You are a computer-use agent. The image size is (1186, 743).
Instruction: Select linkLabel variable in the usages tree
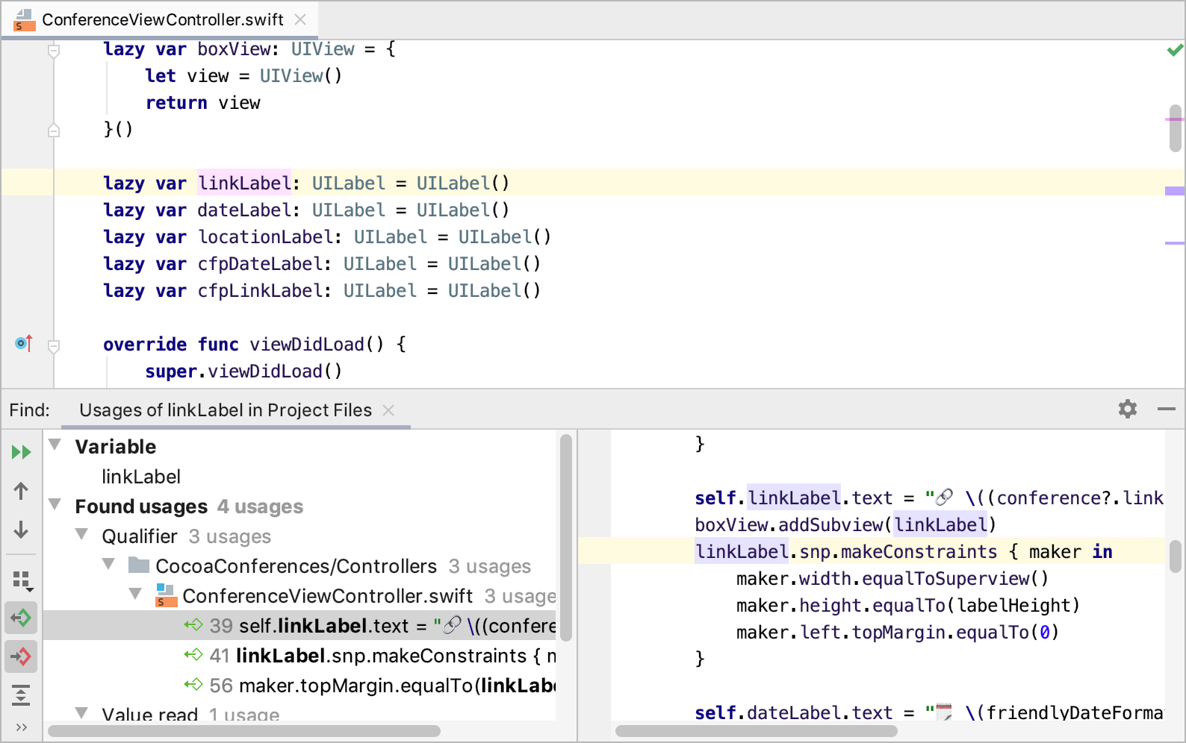pyautogui.click(x=141, y=477)
